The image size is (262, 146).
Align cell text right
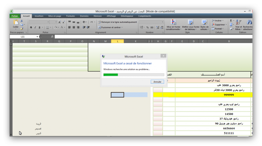(78, 27)
